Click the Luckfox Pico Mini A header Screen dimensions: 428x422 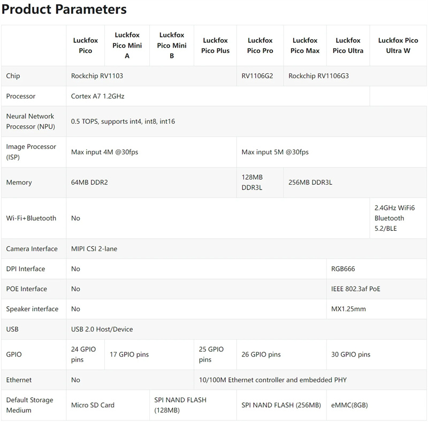tap(127, 46)
